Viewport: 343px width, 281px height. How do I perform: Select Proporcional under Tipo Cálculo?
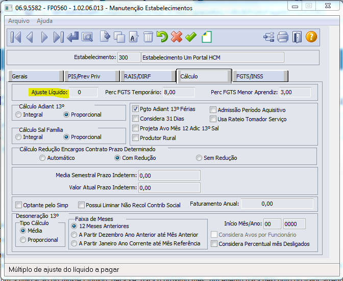click(x=23, y=240)
